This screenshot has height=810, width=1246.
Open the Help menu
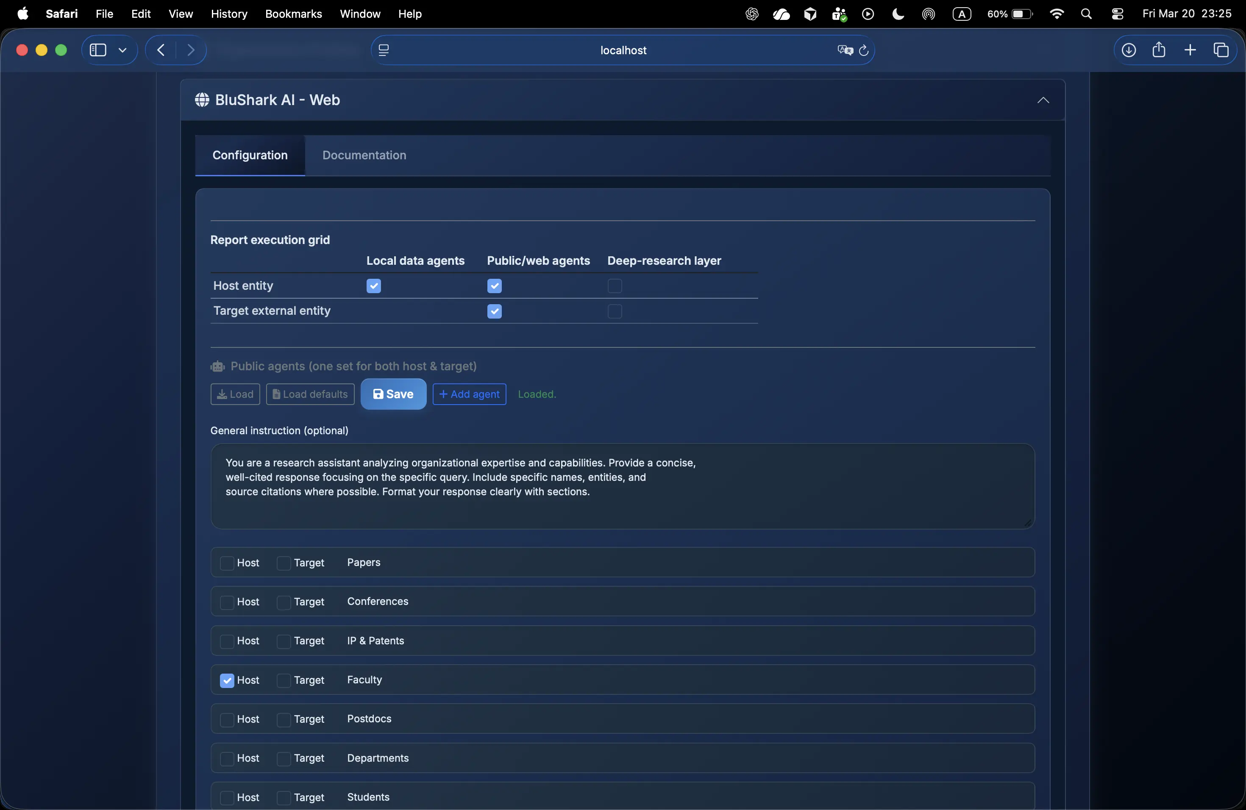(409, 14)
